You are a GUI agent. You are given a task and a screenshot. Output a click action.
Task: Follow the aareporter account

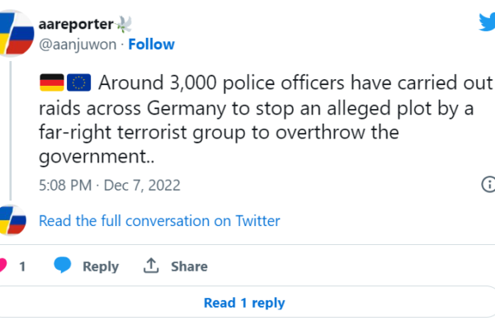pos(151,45)
